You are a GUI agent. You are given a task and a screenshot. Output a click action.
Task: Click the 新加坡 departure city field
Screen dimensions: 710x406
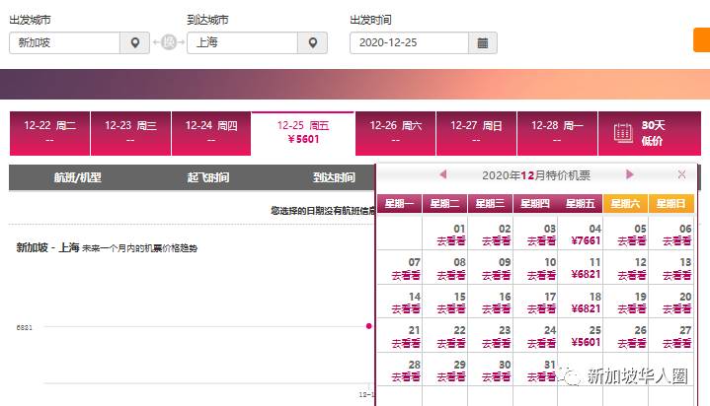(64, 43)
